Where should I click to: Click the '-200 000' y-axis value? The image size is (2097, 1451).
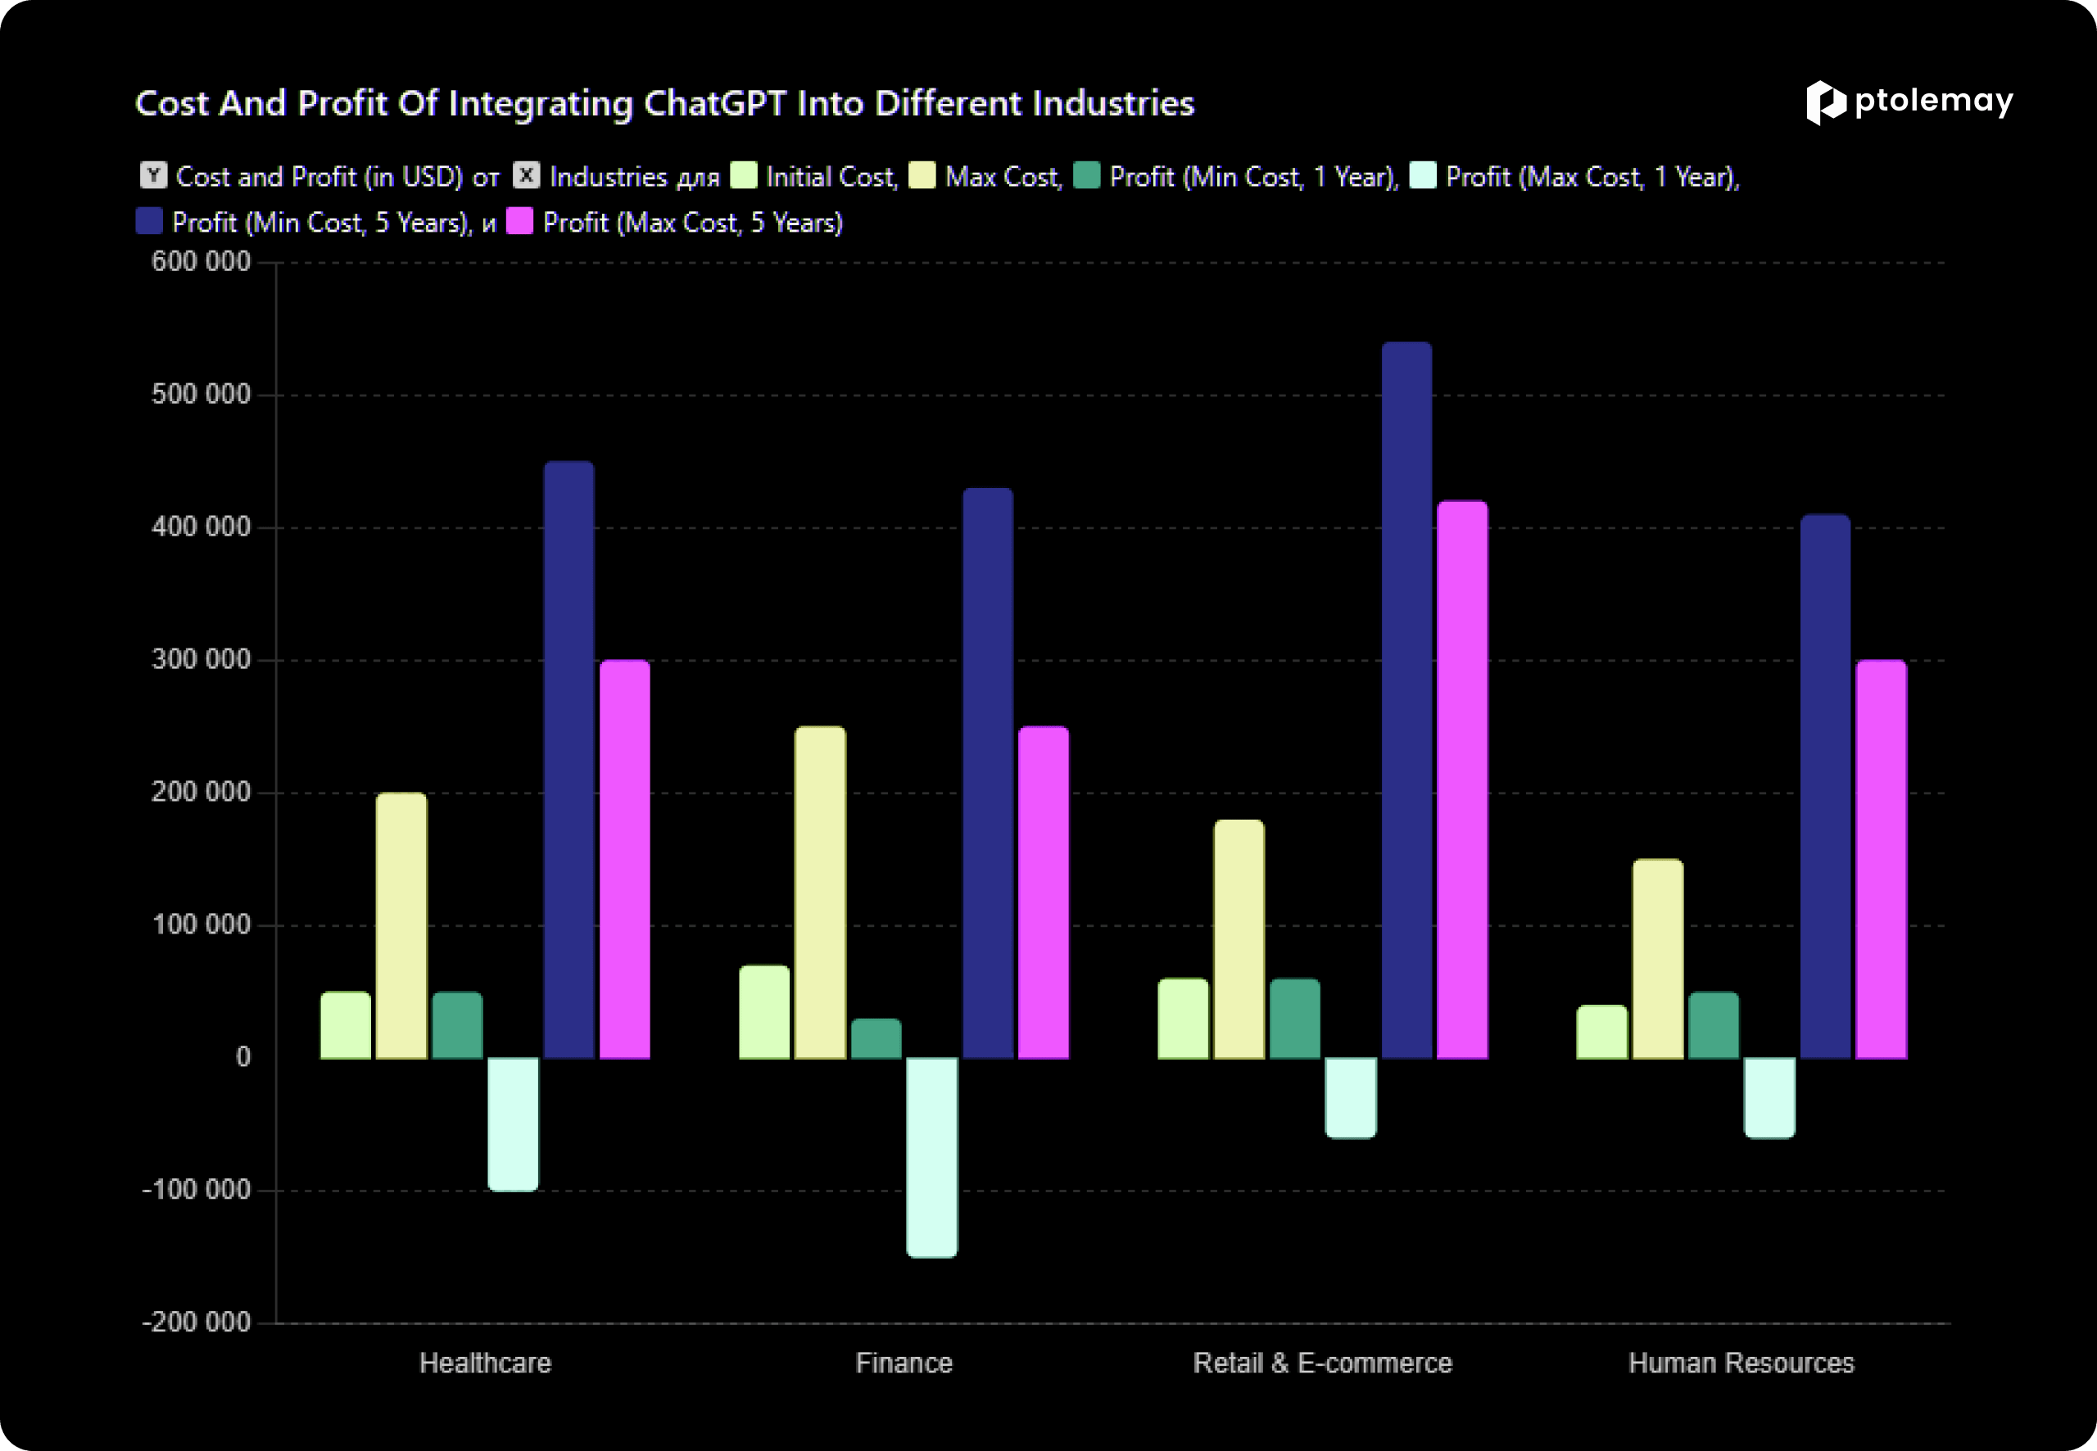[x=197, y=1322]
